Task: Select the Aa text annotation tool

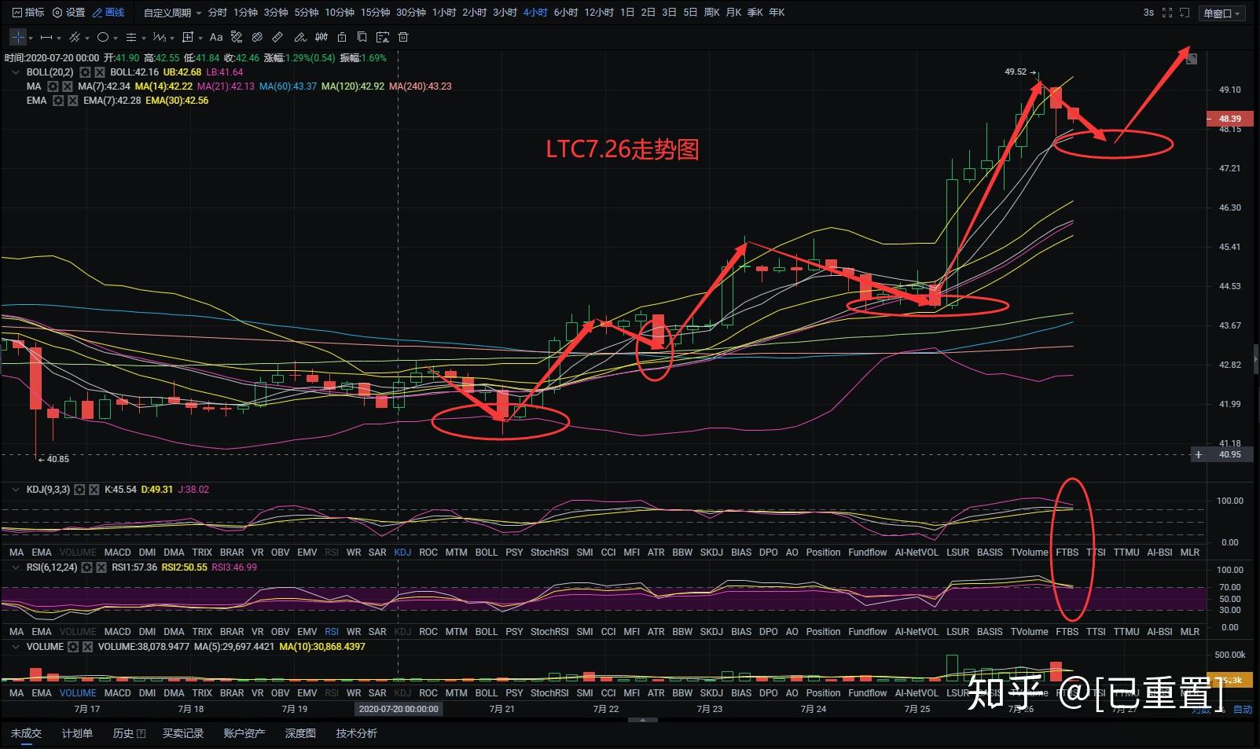Action: [216, 37]
